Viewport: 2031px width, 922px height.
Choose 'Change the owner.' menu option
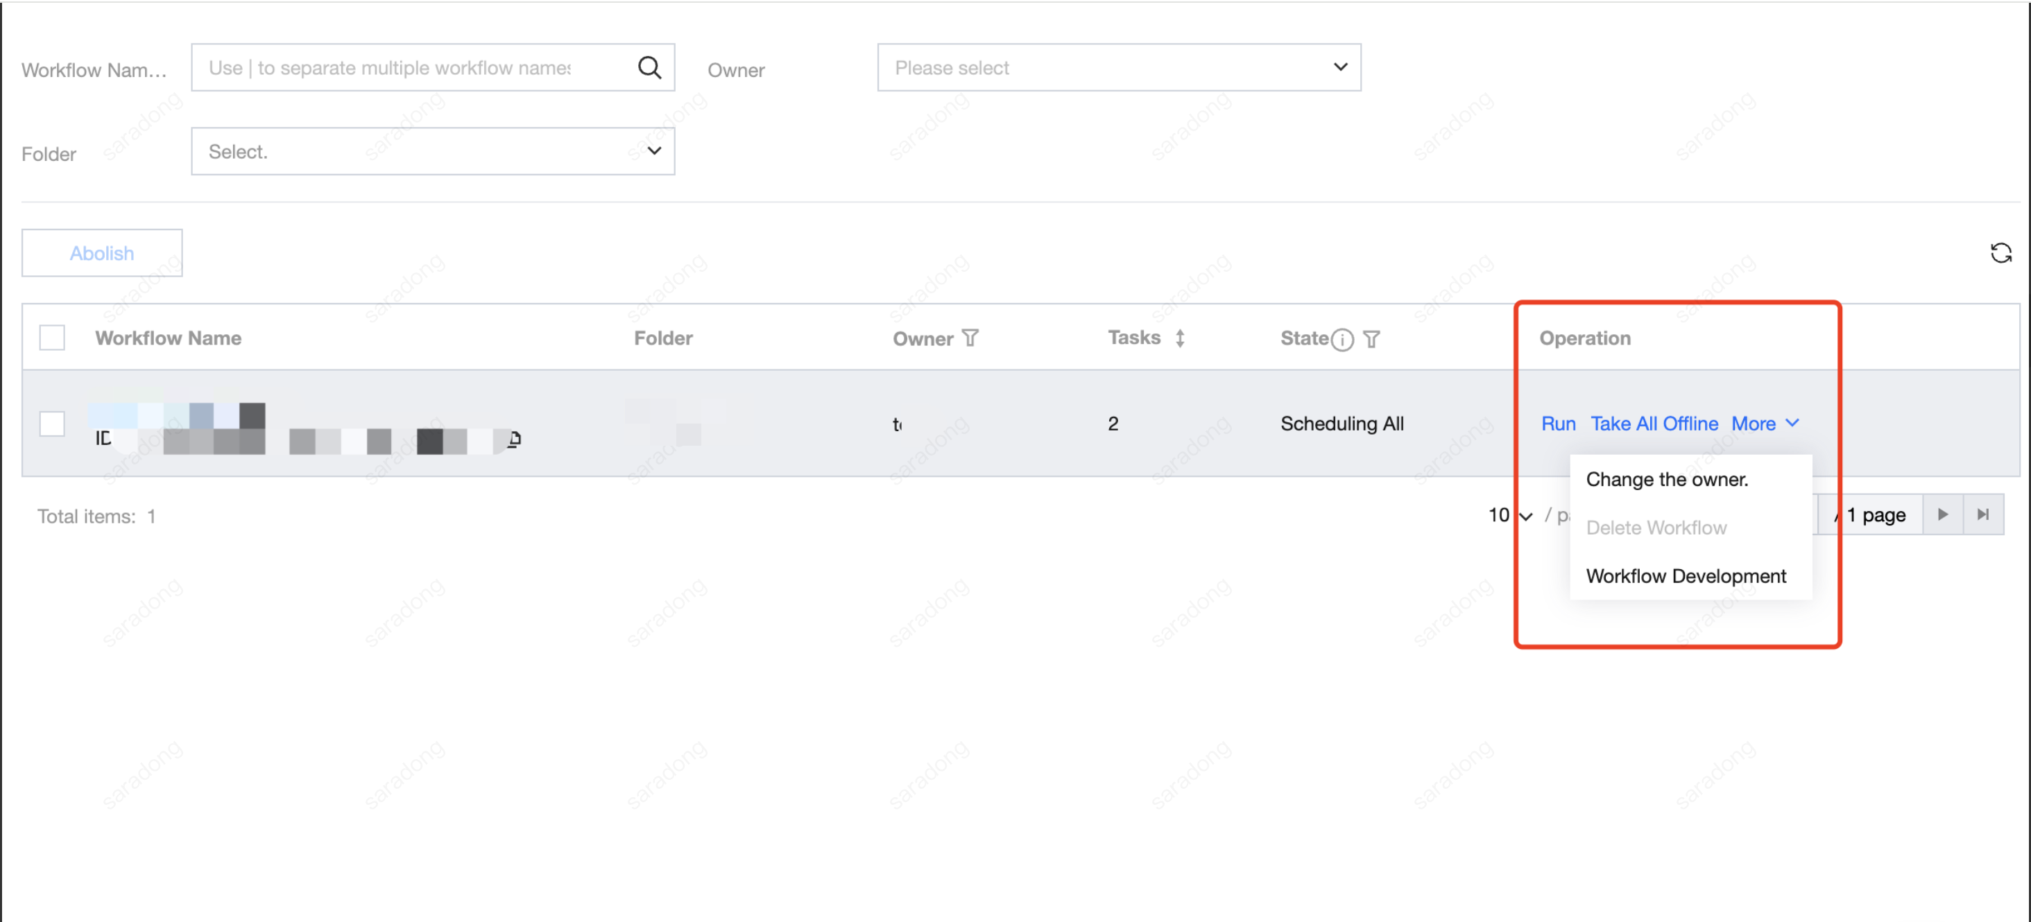pos(1667,479)
